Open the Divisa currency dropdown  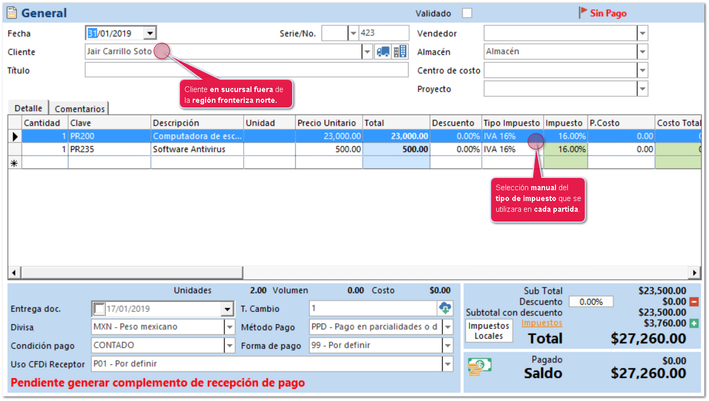[229, 327]
